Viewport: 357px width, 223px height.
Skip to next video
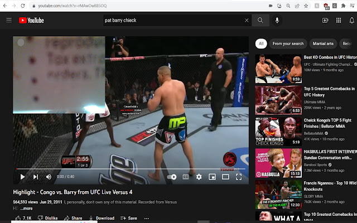(x=36, y=177)
